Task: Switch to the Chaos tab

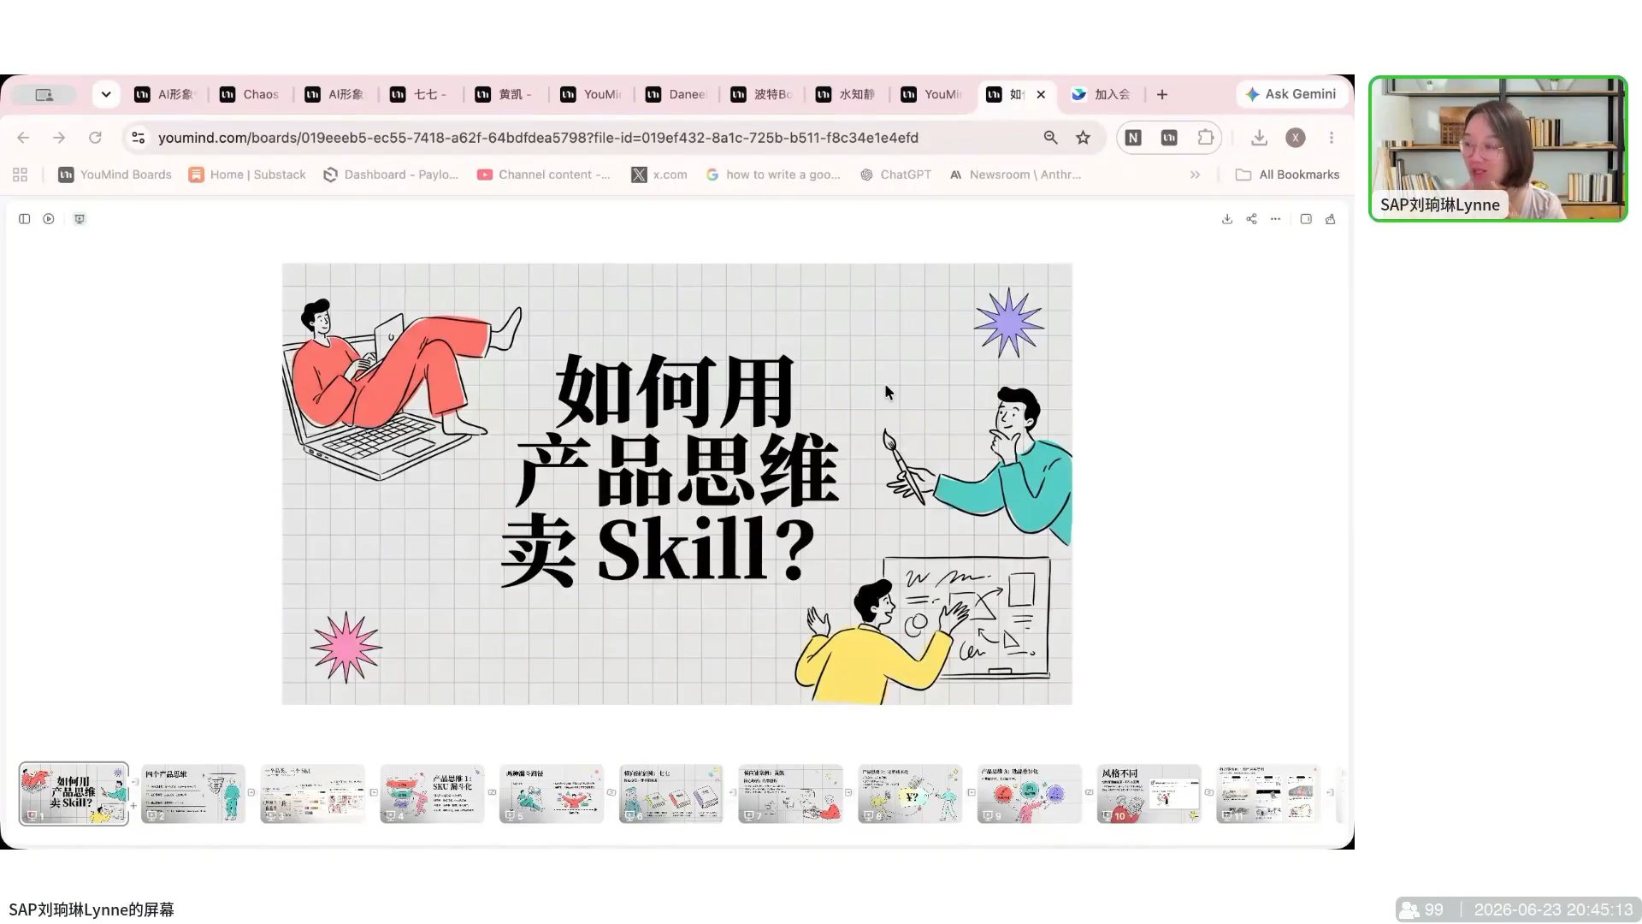Action: pyautogui.click(x=250, y=94)
